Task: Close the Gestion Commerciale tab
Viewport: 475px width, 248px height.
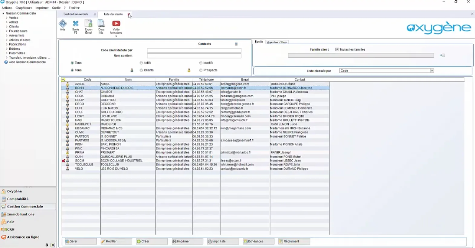Action: [95, 14]
